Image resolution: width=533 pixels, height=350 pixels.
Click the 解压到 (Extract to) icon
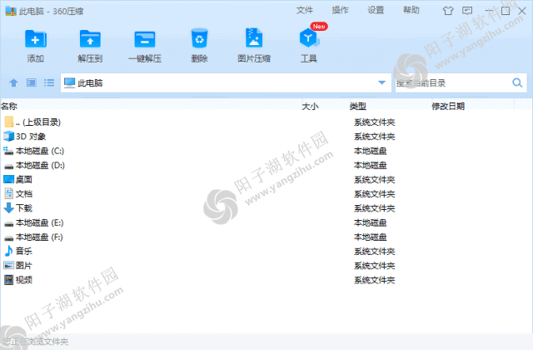point(90,39)
